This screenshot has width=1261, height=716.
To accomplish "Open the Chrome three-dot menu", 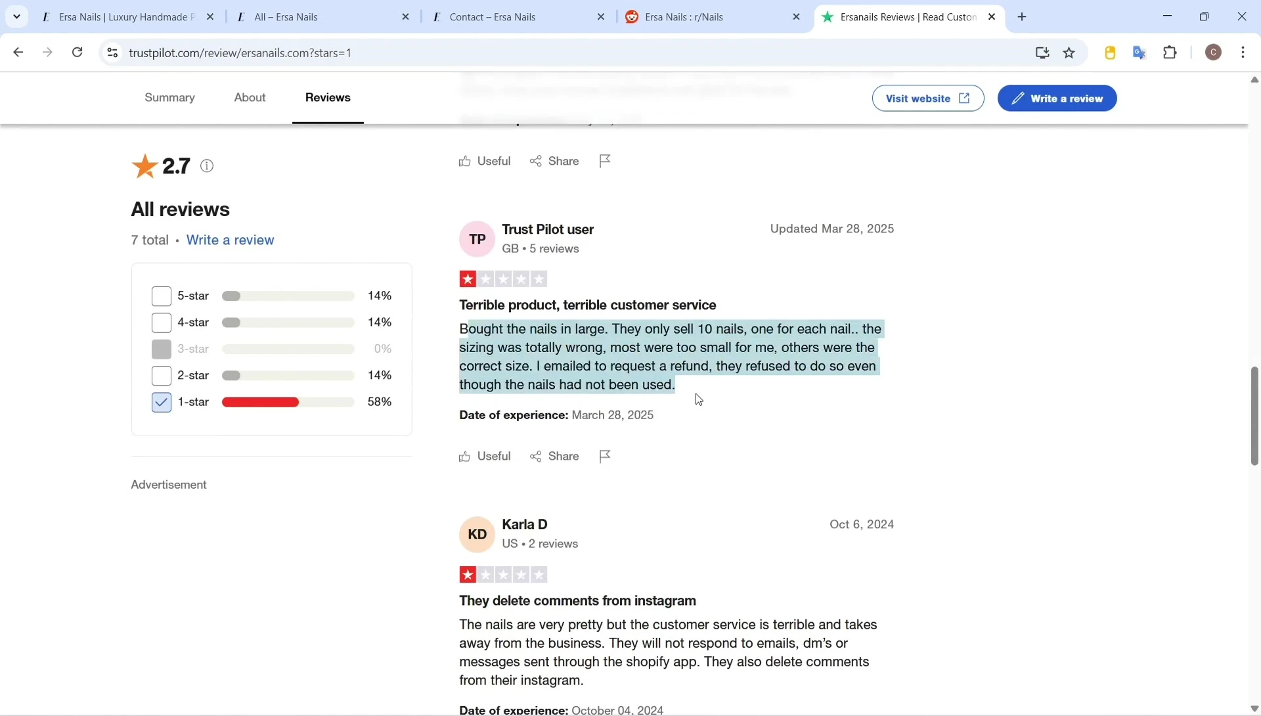I will [x=1244, y=53].
